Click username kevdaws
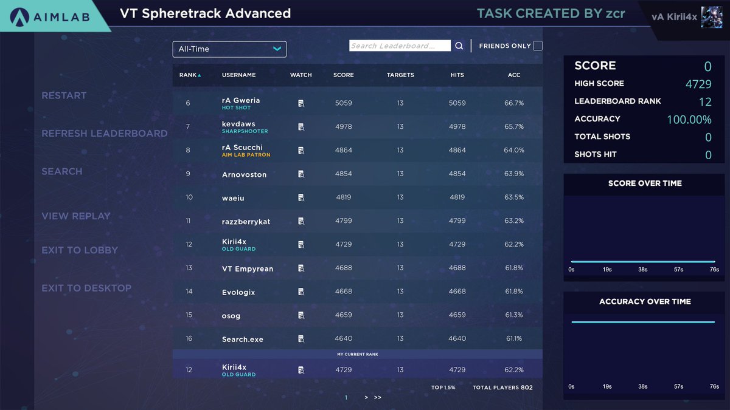The height and width of the screenshot is (410, 730). [x=238, y=124]
